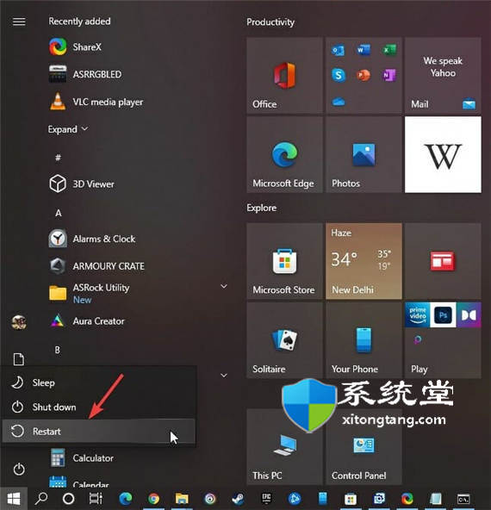
Task: Open 3D Viewer app
Action: (82, 184)
